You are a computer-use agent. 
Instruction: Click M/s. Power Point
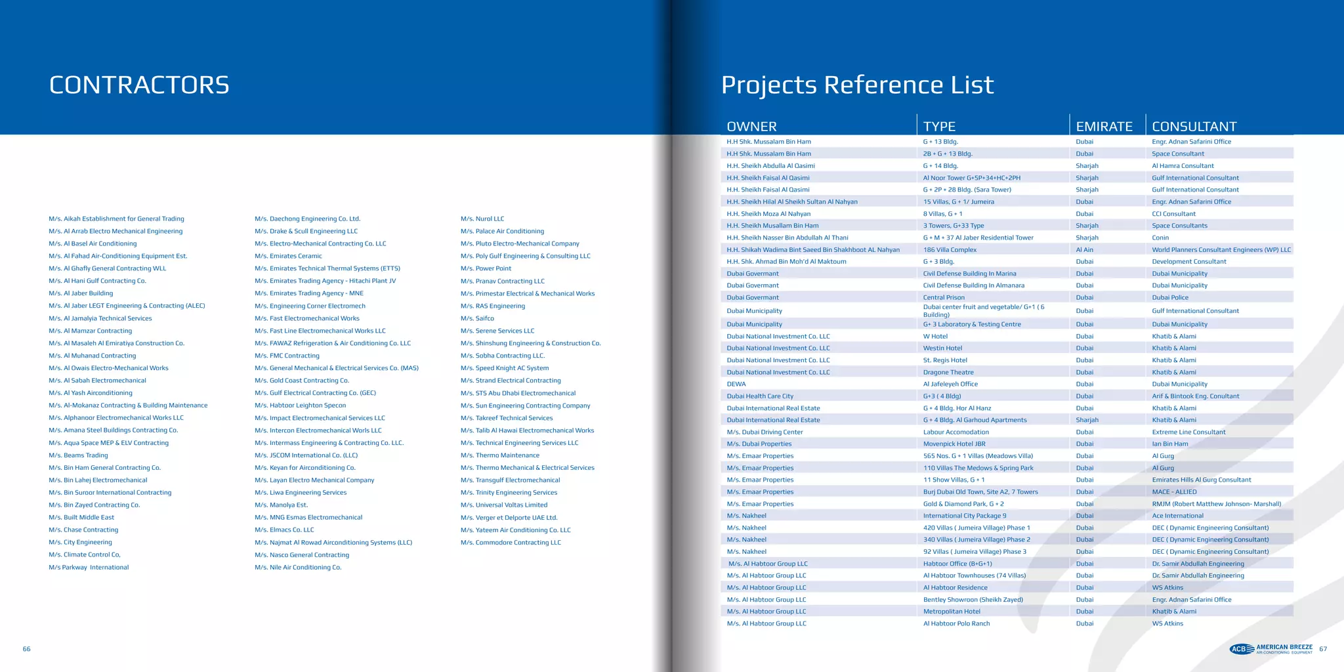point(486,268)
